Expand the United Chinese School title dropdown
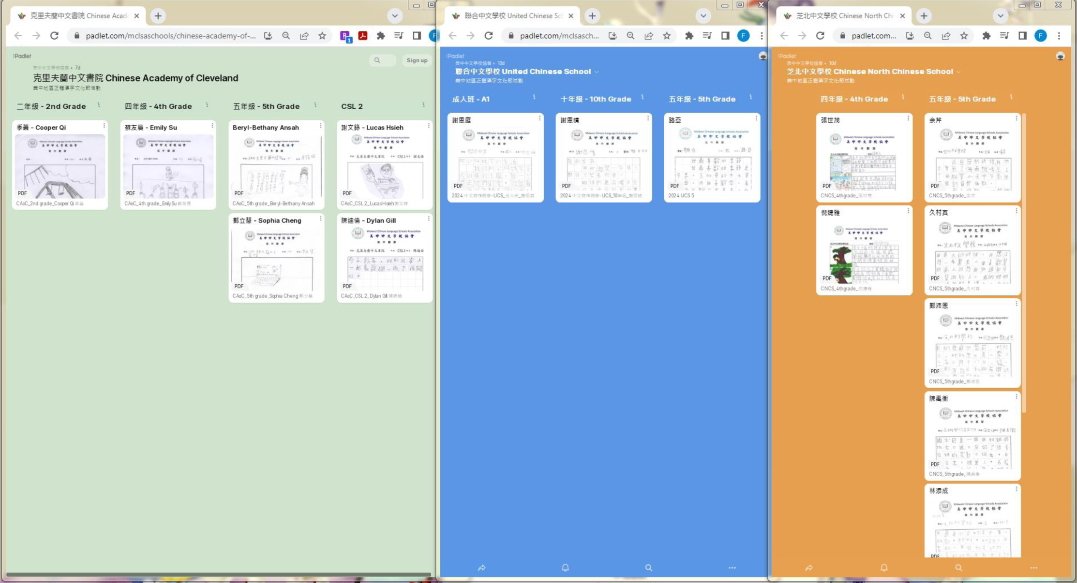 click(597, 72)
